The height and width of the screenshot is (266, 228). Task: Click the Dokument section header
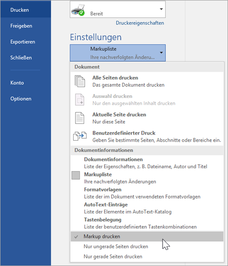tap(147, 67)
